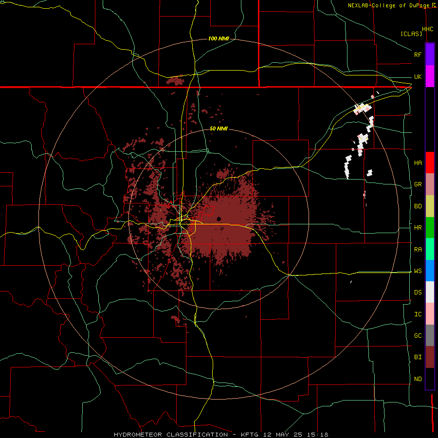Click the DS white legend swatch
The image size is (438, 438).
coord(430,292)
